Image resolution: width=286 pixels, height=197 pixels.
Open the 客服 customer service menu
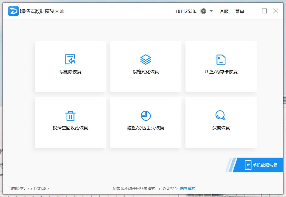point(224,11)
